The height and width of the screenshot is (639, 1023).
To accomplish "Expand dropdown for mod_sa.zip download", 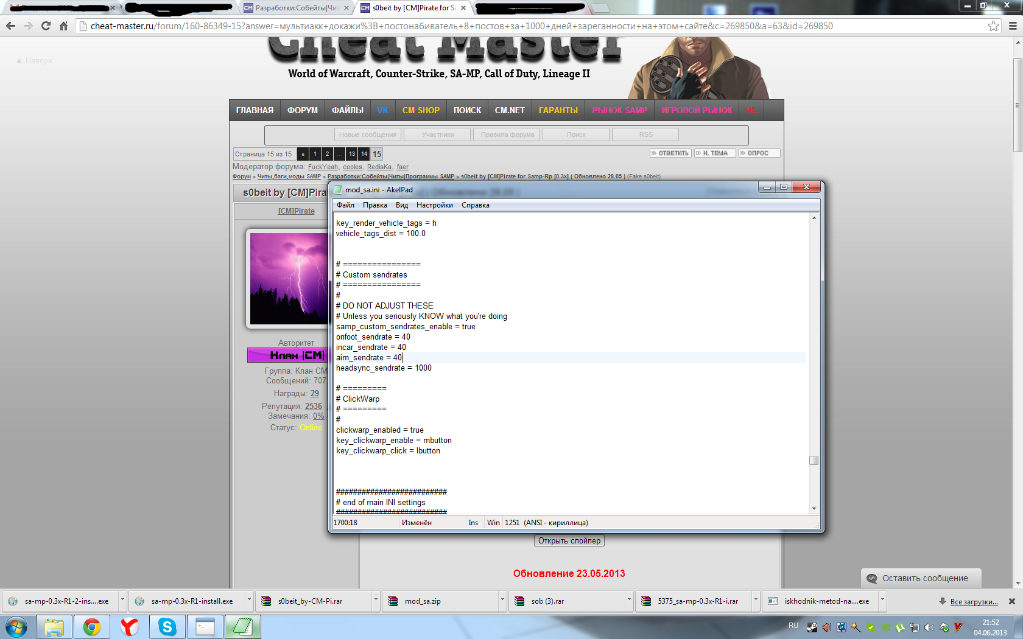I will point(502,600).
